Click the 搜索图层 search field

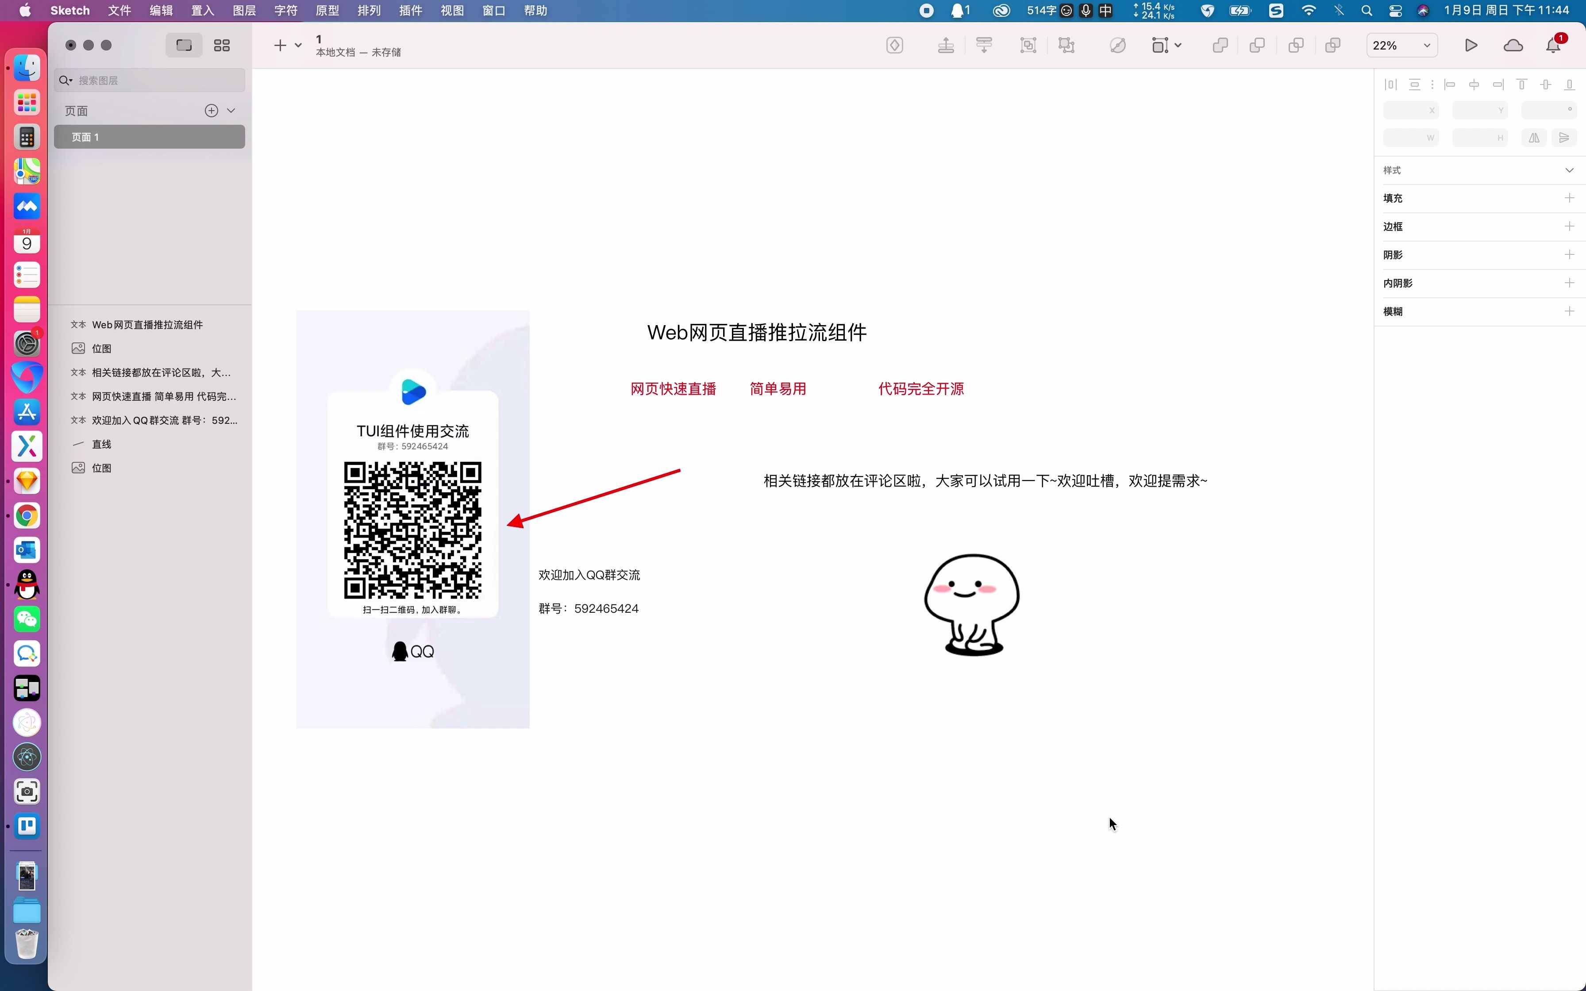[x=150, y=81]
